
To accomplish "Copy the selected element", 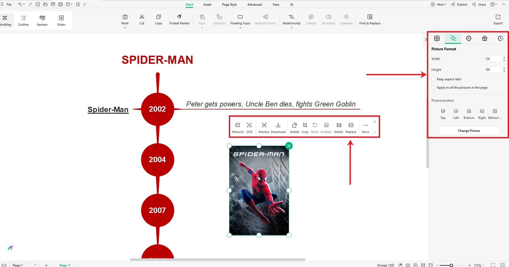I will coord(159,19).
